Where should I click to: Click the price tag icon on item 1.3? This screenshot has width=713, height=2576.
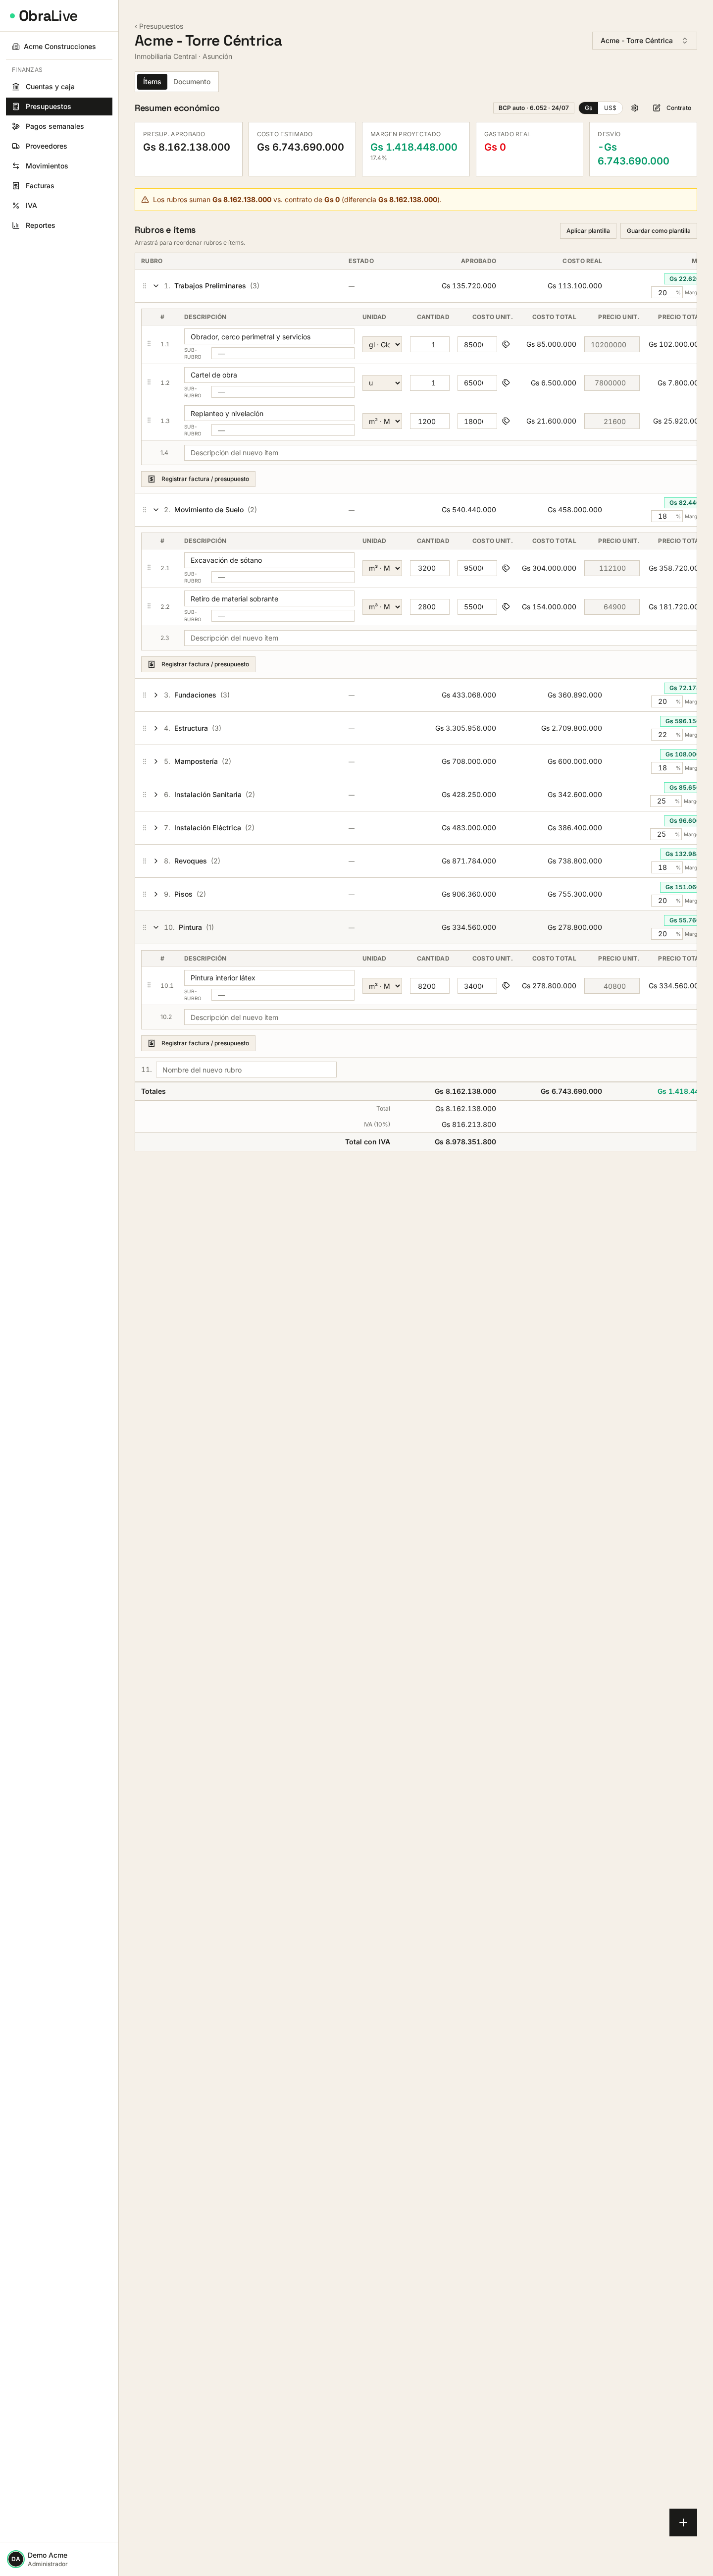506,421
